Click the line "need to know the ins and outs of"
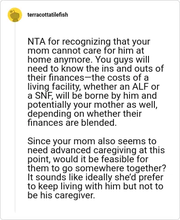 pyautogui.click(x=95, y=69)
